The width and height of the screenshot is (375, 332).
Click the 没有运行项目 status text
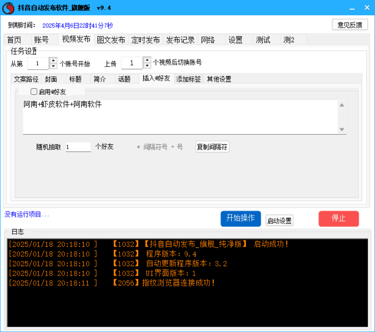point(27,214)
